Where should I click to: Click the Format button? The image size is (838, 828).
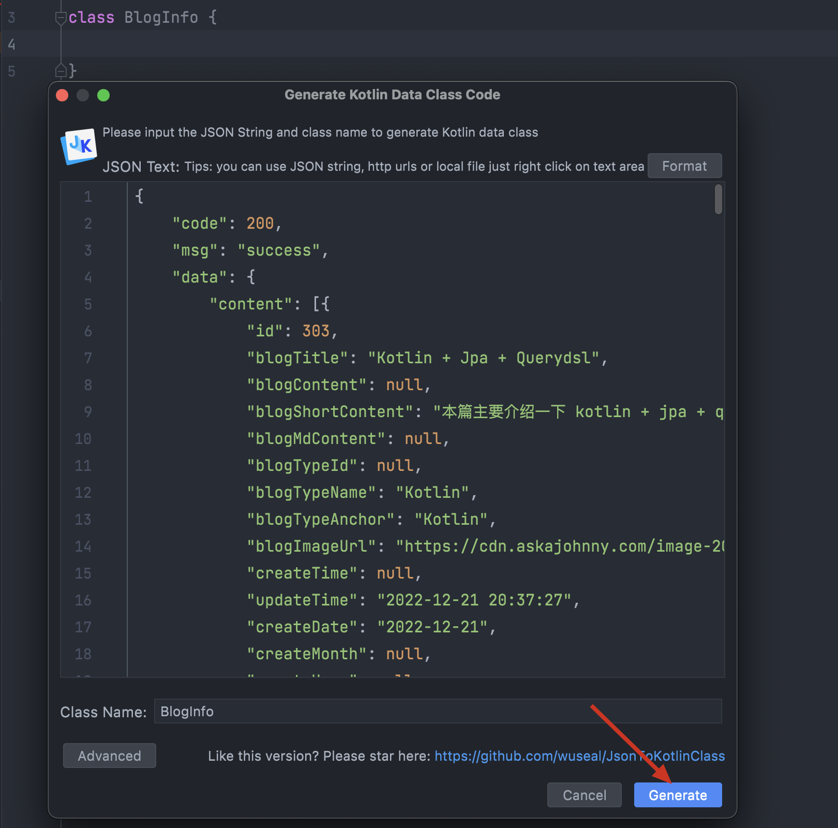click(x=684, y=166)
